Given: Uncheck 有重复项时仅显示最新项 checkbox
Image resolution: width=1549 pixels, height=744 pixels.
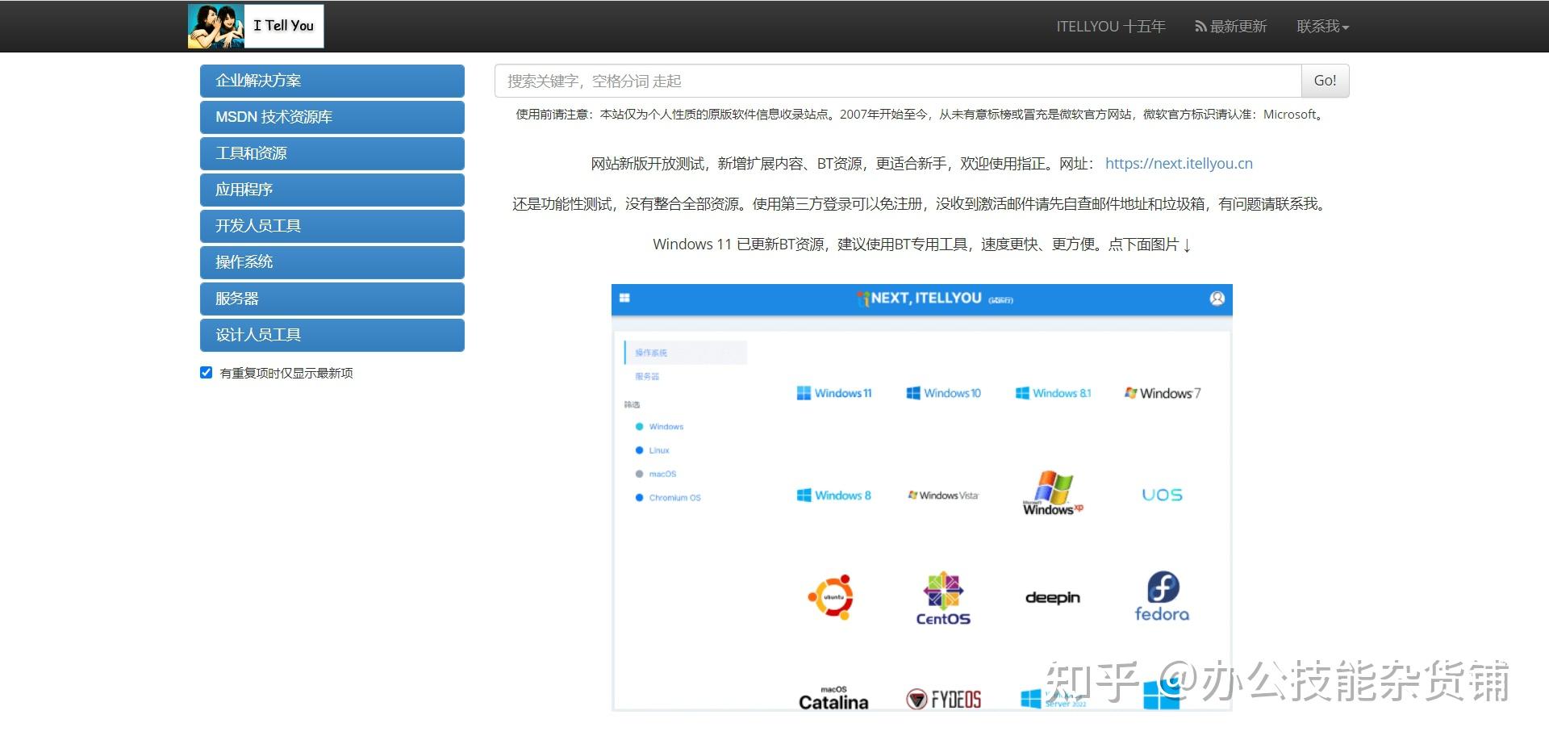Looking at the screenshot, I should [x=207, y=373].
